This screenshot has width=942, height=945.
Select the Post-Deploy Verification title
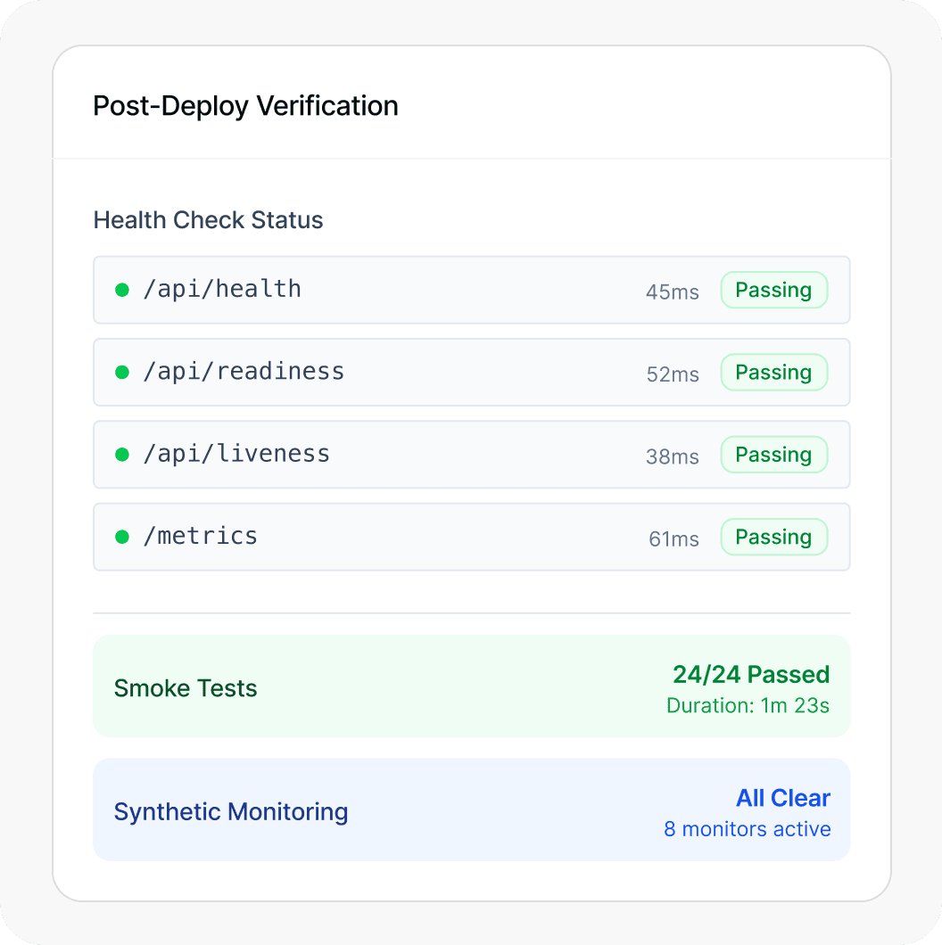coord(245,106)
